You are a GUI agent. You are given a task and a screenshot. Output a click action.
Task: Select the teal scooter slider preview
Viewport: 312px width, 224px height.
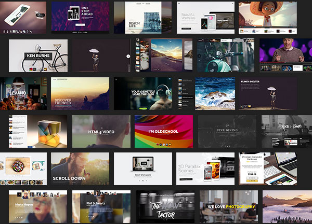tap(225, 55)
